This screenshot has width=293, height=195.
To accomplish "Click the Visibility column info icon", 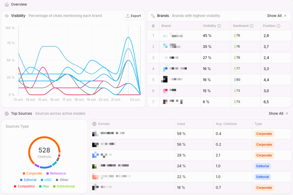I will [x=219, y=26].
